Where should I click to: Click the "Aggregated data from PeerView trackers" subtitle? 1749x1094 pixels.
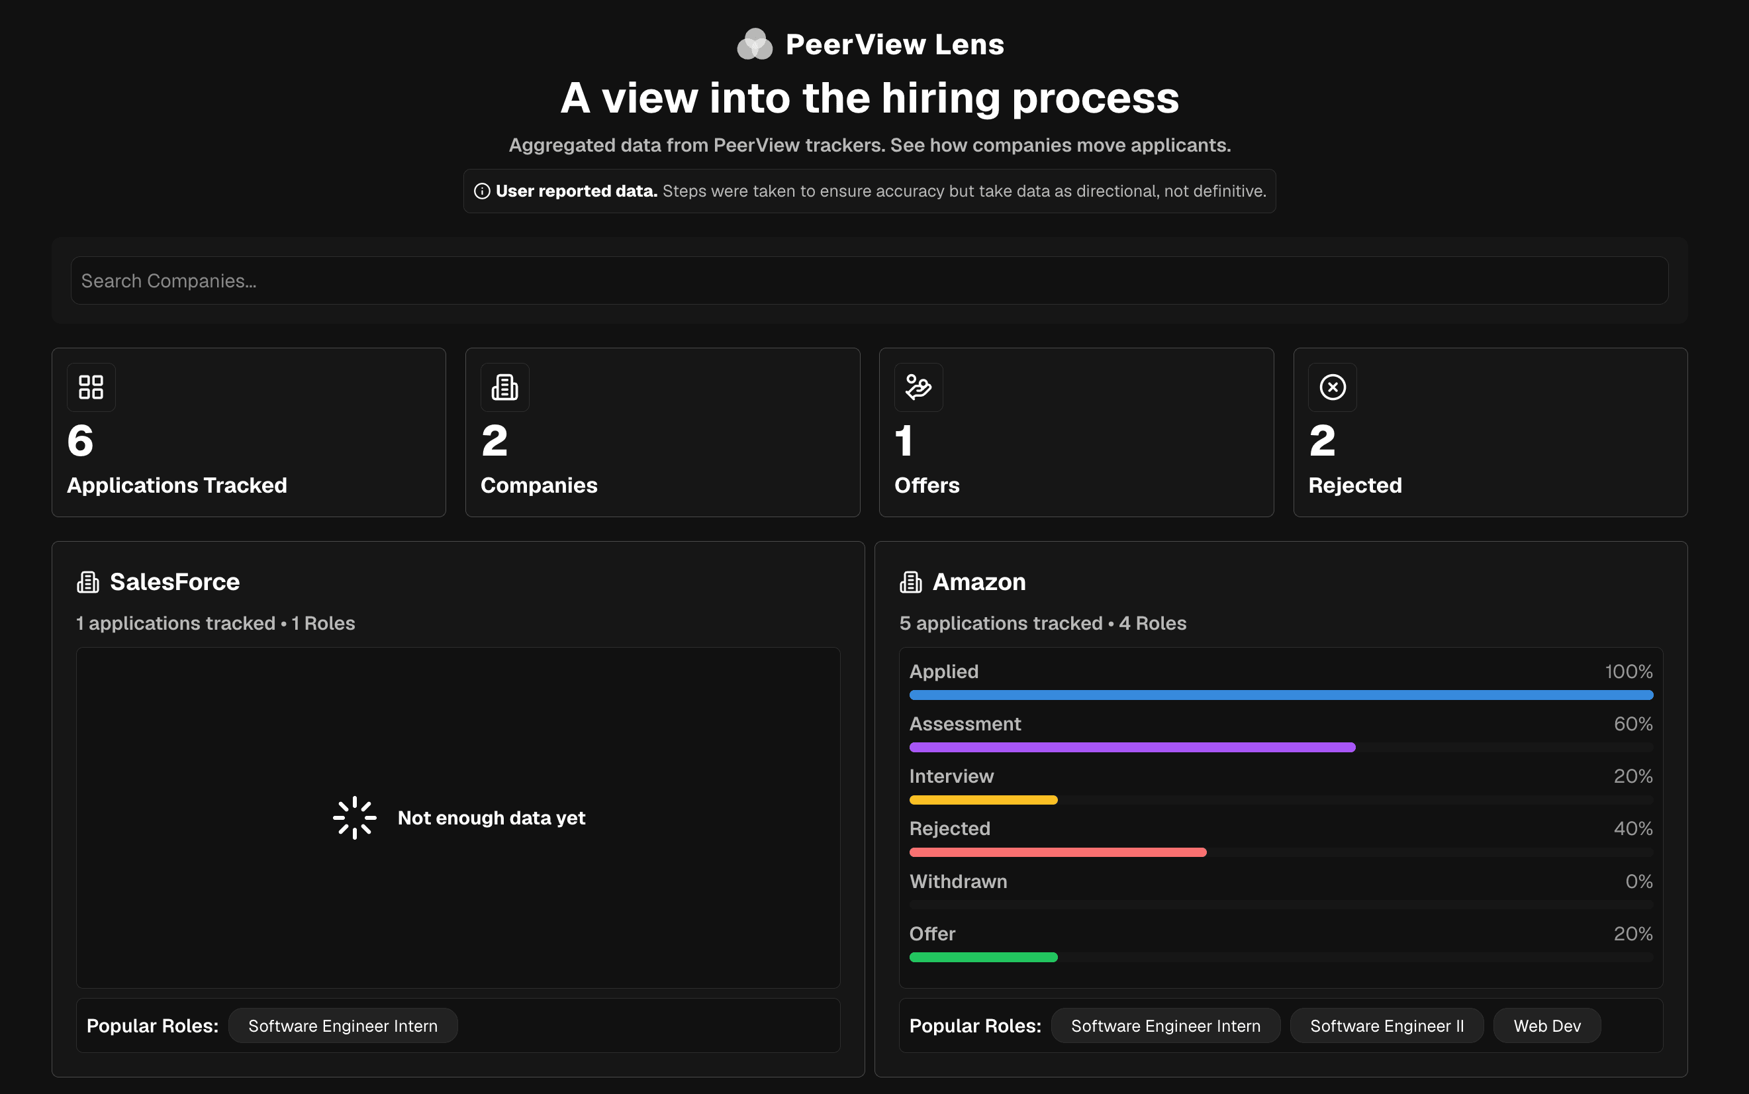click(x=869, y=145)
